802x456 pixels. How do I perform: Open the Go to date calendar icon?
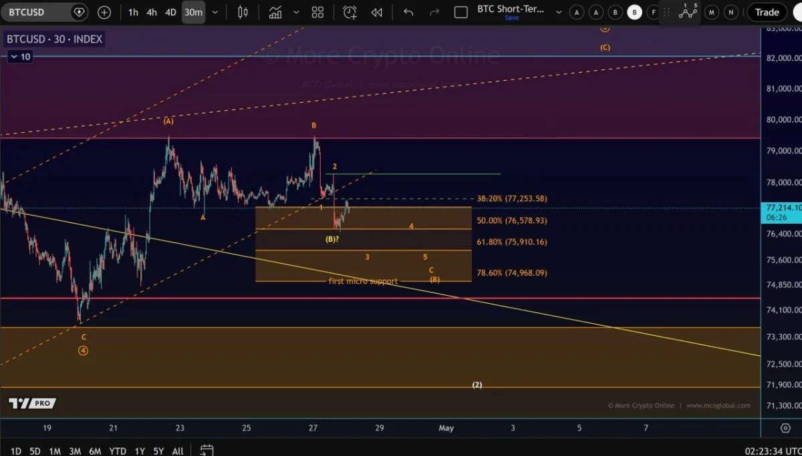pos(207,451)
